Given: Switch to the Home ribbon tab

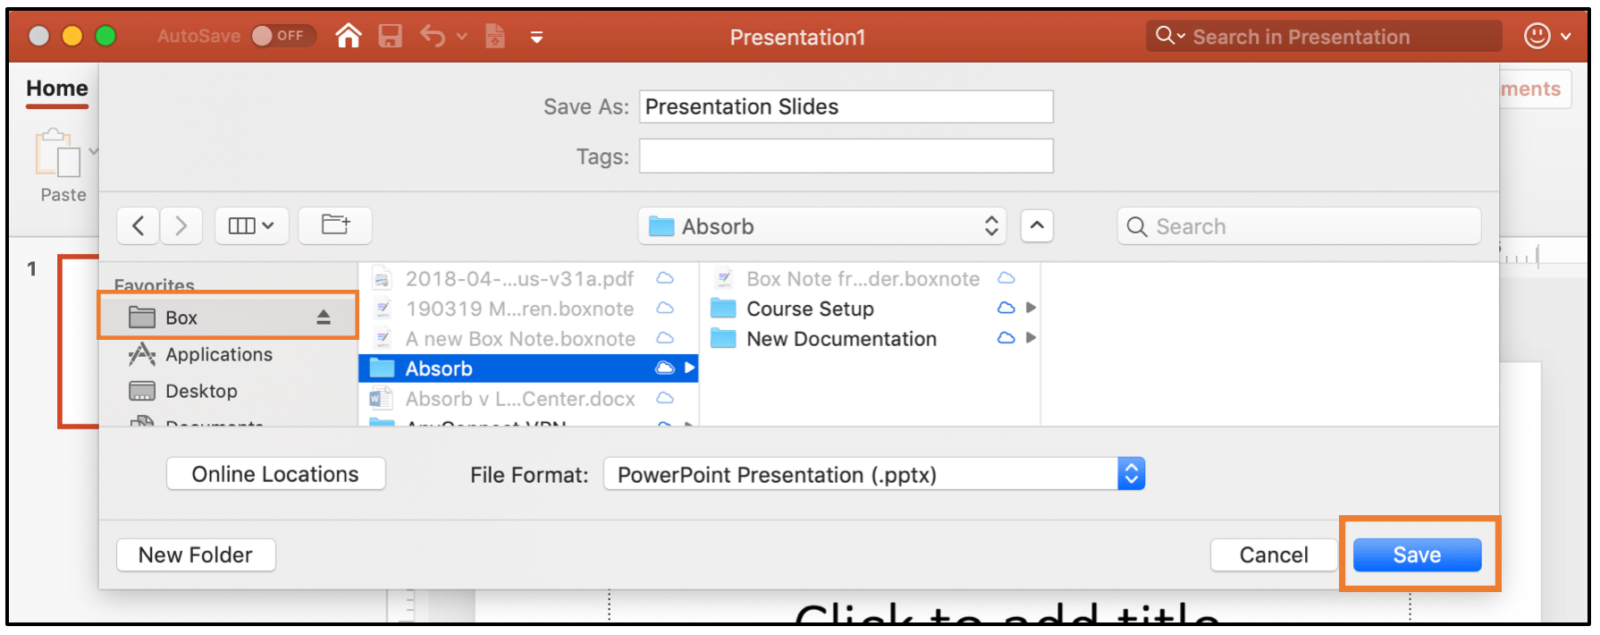Looking at the screenshot, I should pos(57,89).
